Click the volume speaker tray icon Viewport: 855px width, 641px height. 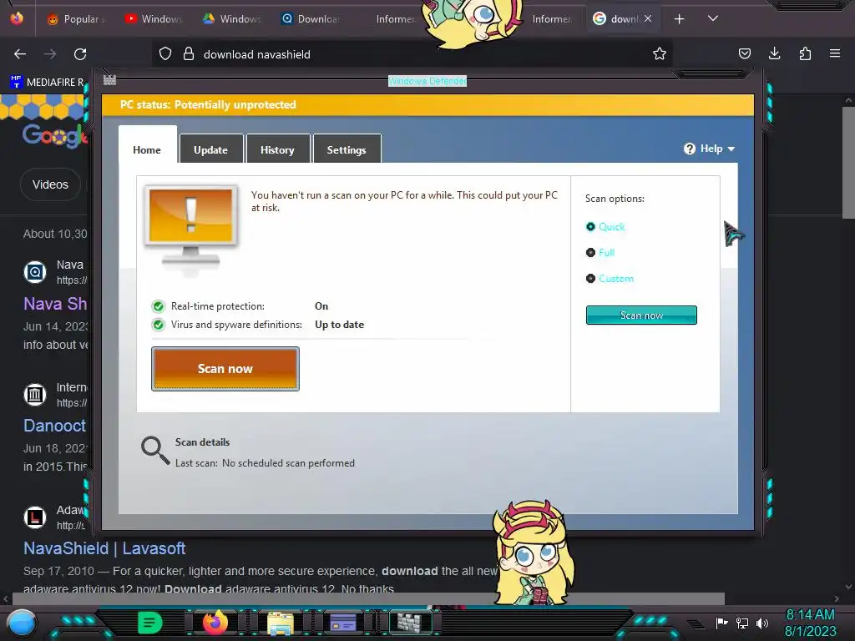pyautogui.click(x=762, y=623)
